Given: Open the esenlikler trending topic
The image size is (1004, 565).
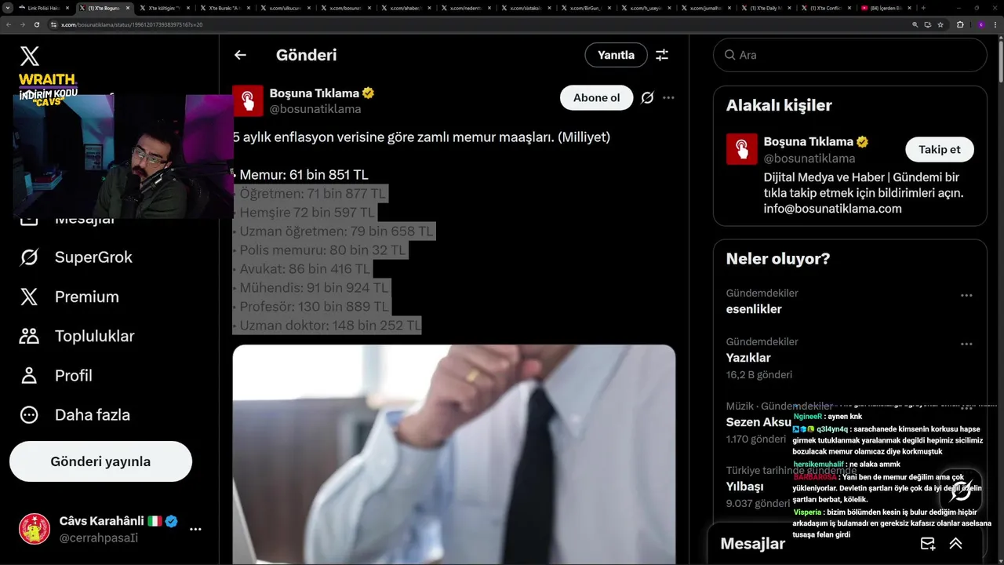Looking at the screenshot, I should click(754, 309).
